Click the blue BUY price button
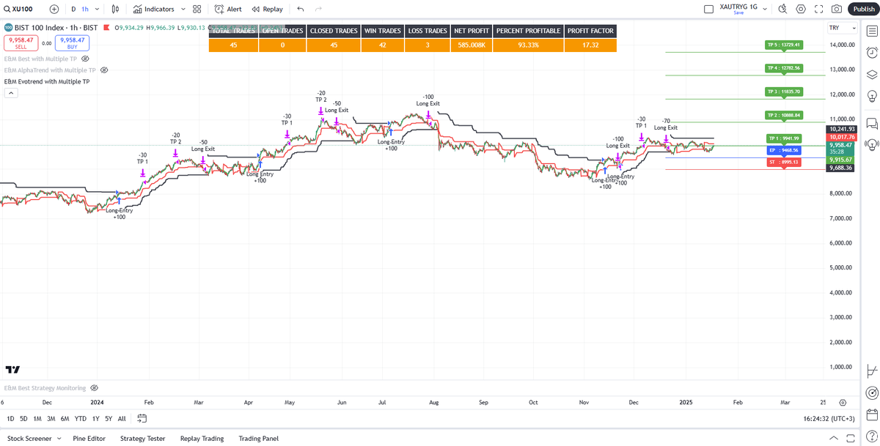This screenshot has height=446, width=880. pos(72,43)
